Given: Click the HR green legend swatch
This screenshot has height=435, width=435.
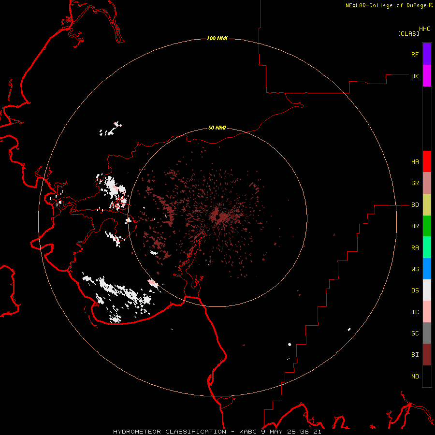Looking at the screenshot, I should coord(427,226).
